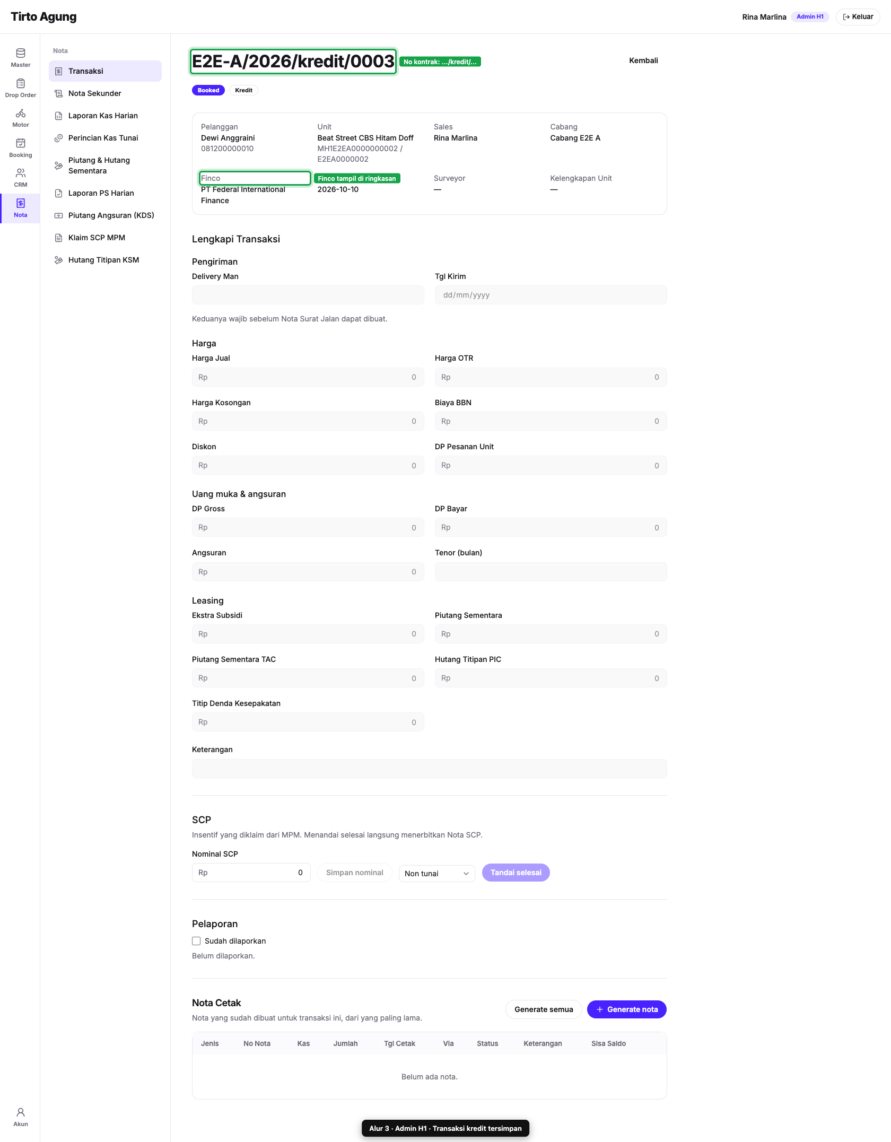The image size is (891, 1142).
Task: Open Laporan Kas Harian menu item
Action: (105, 116)
